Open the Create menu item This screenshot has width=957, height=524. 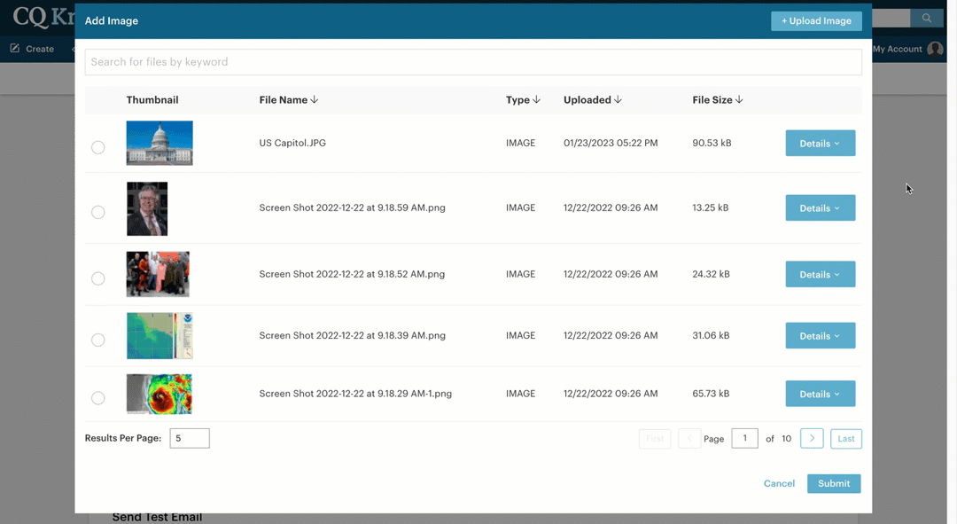click(39, 50)
